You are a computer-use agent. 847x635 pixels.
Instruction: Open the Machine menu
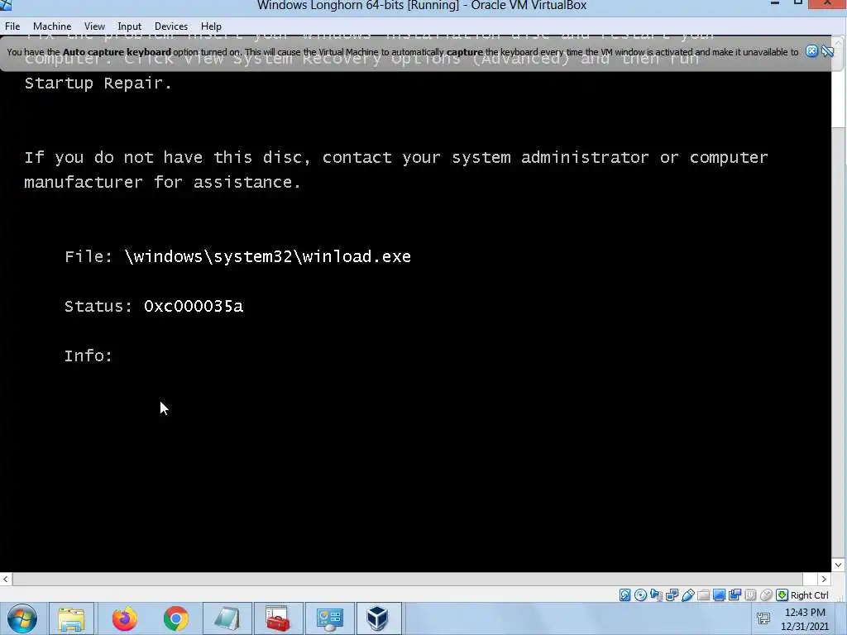[x=52, y=26]
